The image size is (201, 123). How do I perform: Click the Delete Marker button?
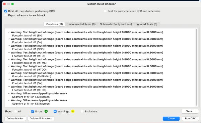(15, 119)
